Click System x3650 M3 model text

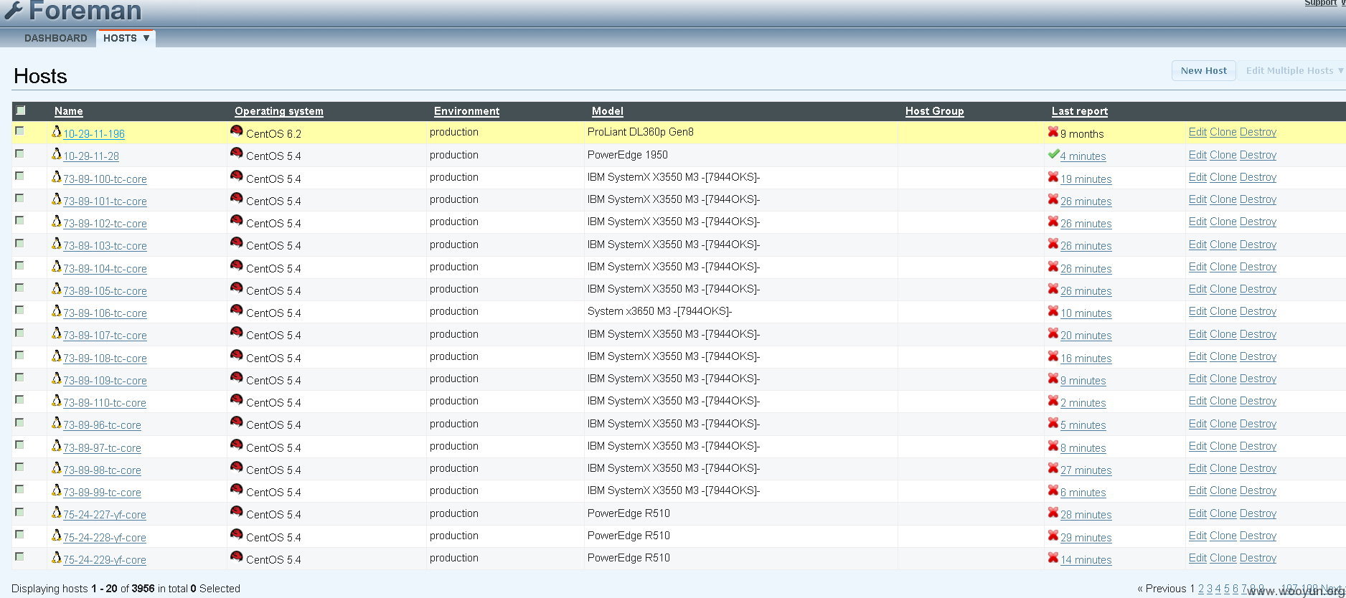click(x=659, y=311)
